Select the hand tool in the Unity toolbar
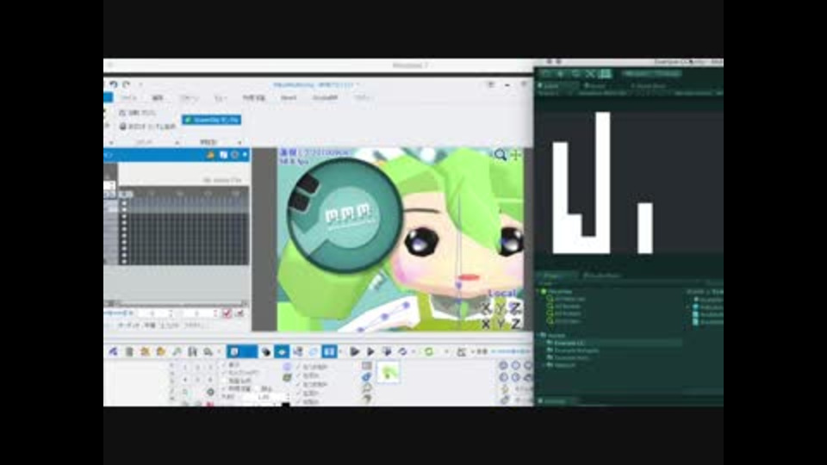The width and height of the screenshot is (827, 465). pyautogui.click(x=547, y=74)
